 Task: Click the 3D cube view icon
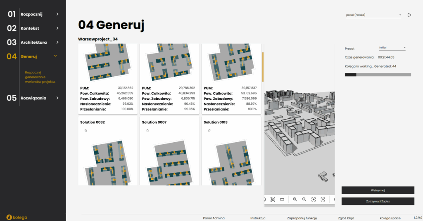(x=273, y=200)
